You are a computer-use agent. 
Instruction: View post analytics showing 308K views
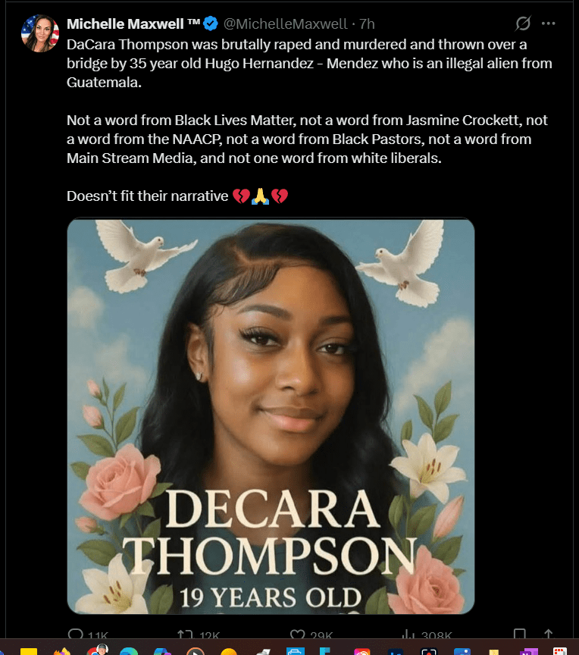[427, 635]
